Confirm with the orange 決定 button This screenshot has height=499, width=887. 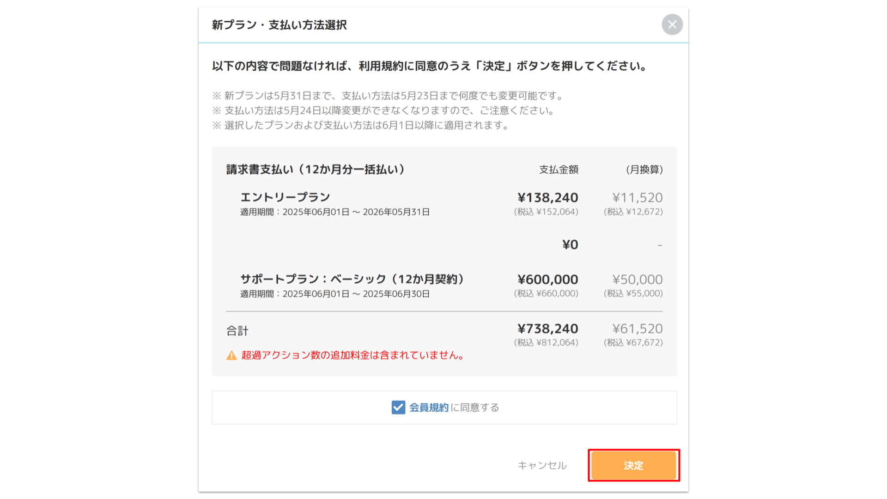point(633,465)
